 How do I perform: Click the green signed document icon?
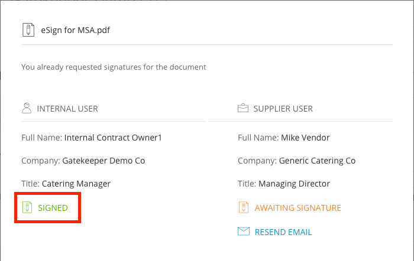click(x=27, y=207)
